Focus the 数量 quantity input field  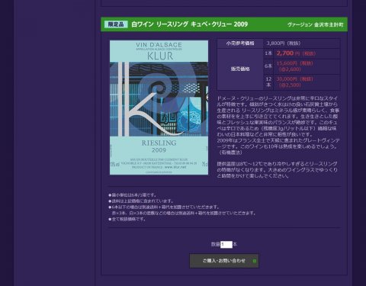(226, 245)
